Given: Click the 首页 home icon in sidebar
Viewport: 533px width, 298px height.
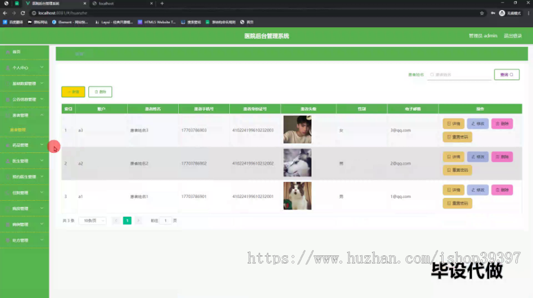Looking at the screenshot, I should tap(8, 52).
